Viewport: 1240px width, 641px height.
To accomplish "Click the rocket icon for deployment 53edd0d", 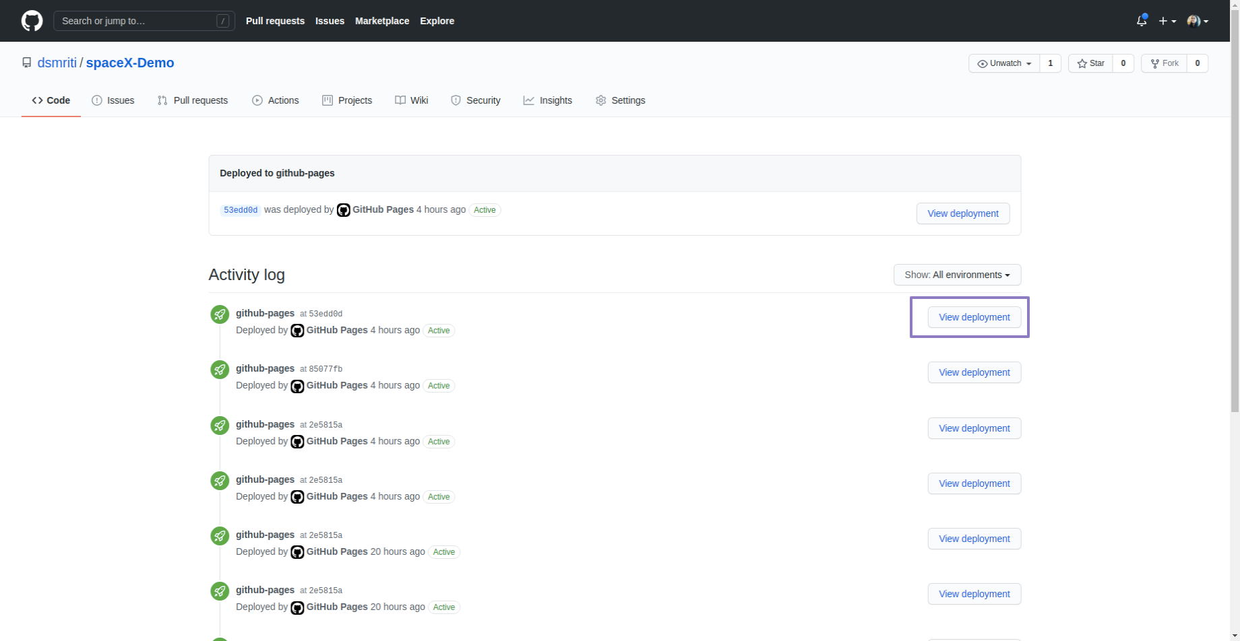I will 220,314.
